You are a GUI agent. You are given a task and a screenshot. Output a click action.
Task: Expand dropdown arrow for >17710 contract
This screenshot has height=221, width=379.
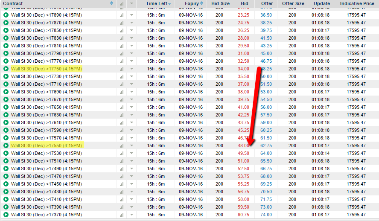tap(131, 84)
